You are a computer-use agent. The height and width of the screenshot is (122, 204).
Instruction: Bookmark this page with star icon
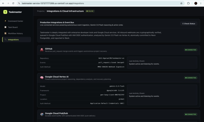click(x=181, y=3)
